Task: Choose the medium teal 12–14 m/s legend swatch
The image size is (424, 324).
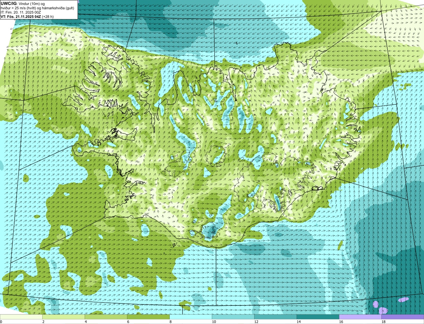Action: 276,317
